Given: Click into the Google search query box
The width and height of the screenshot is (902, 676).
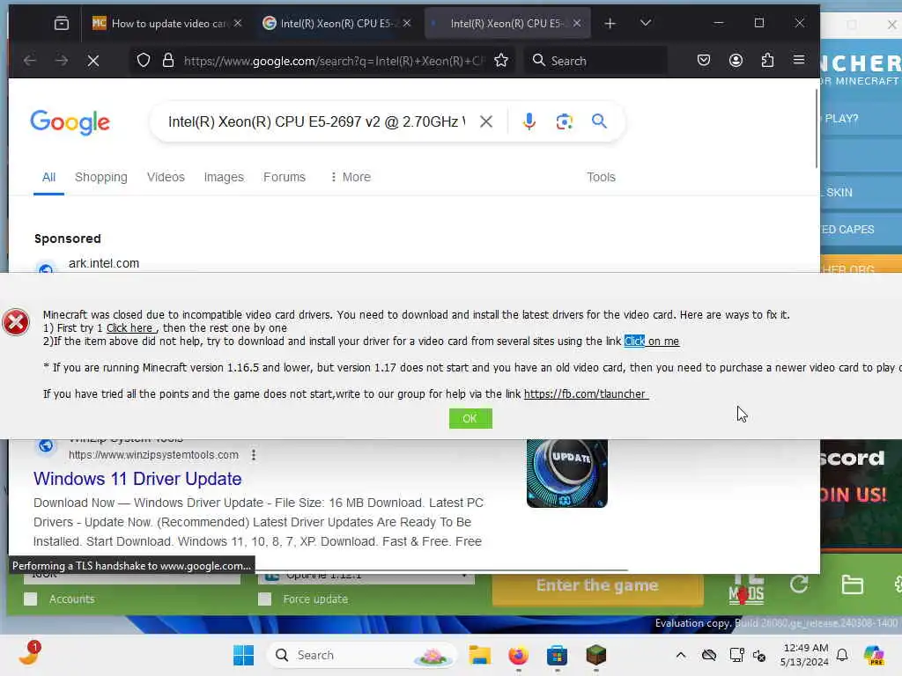Looking at the screenshot, I should coord(316,121).
